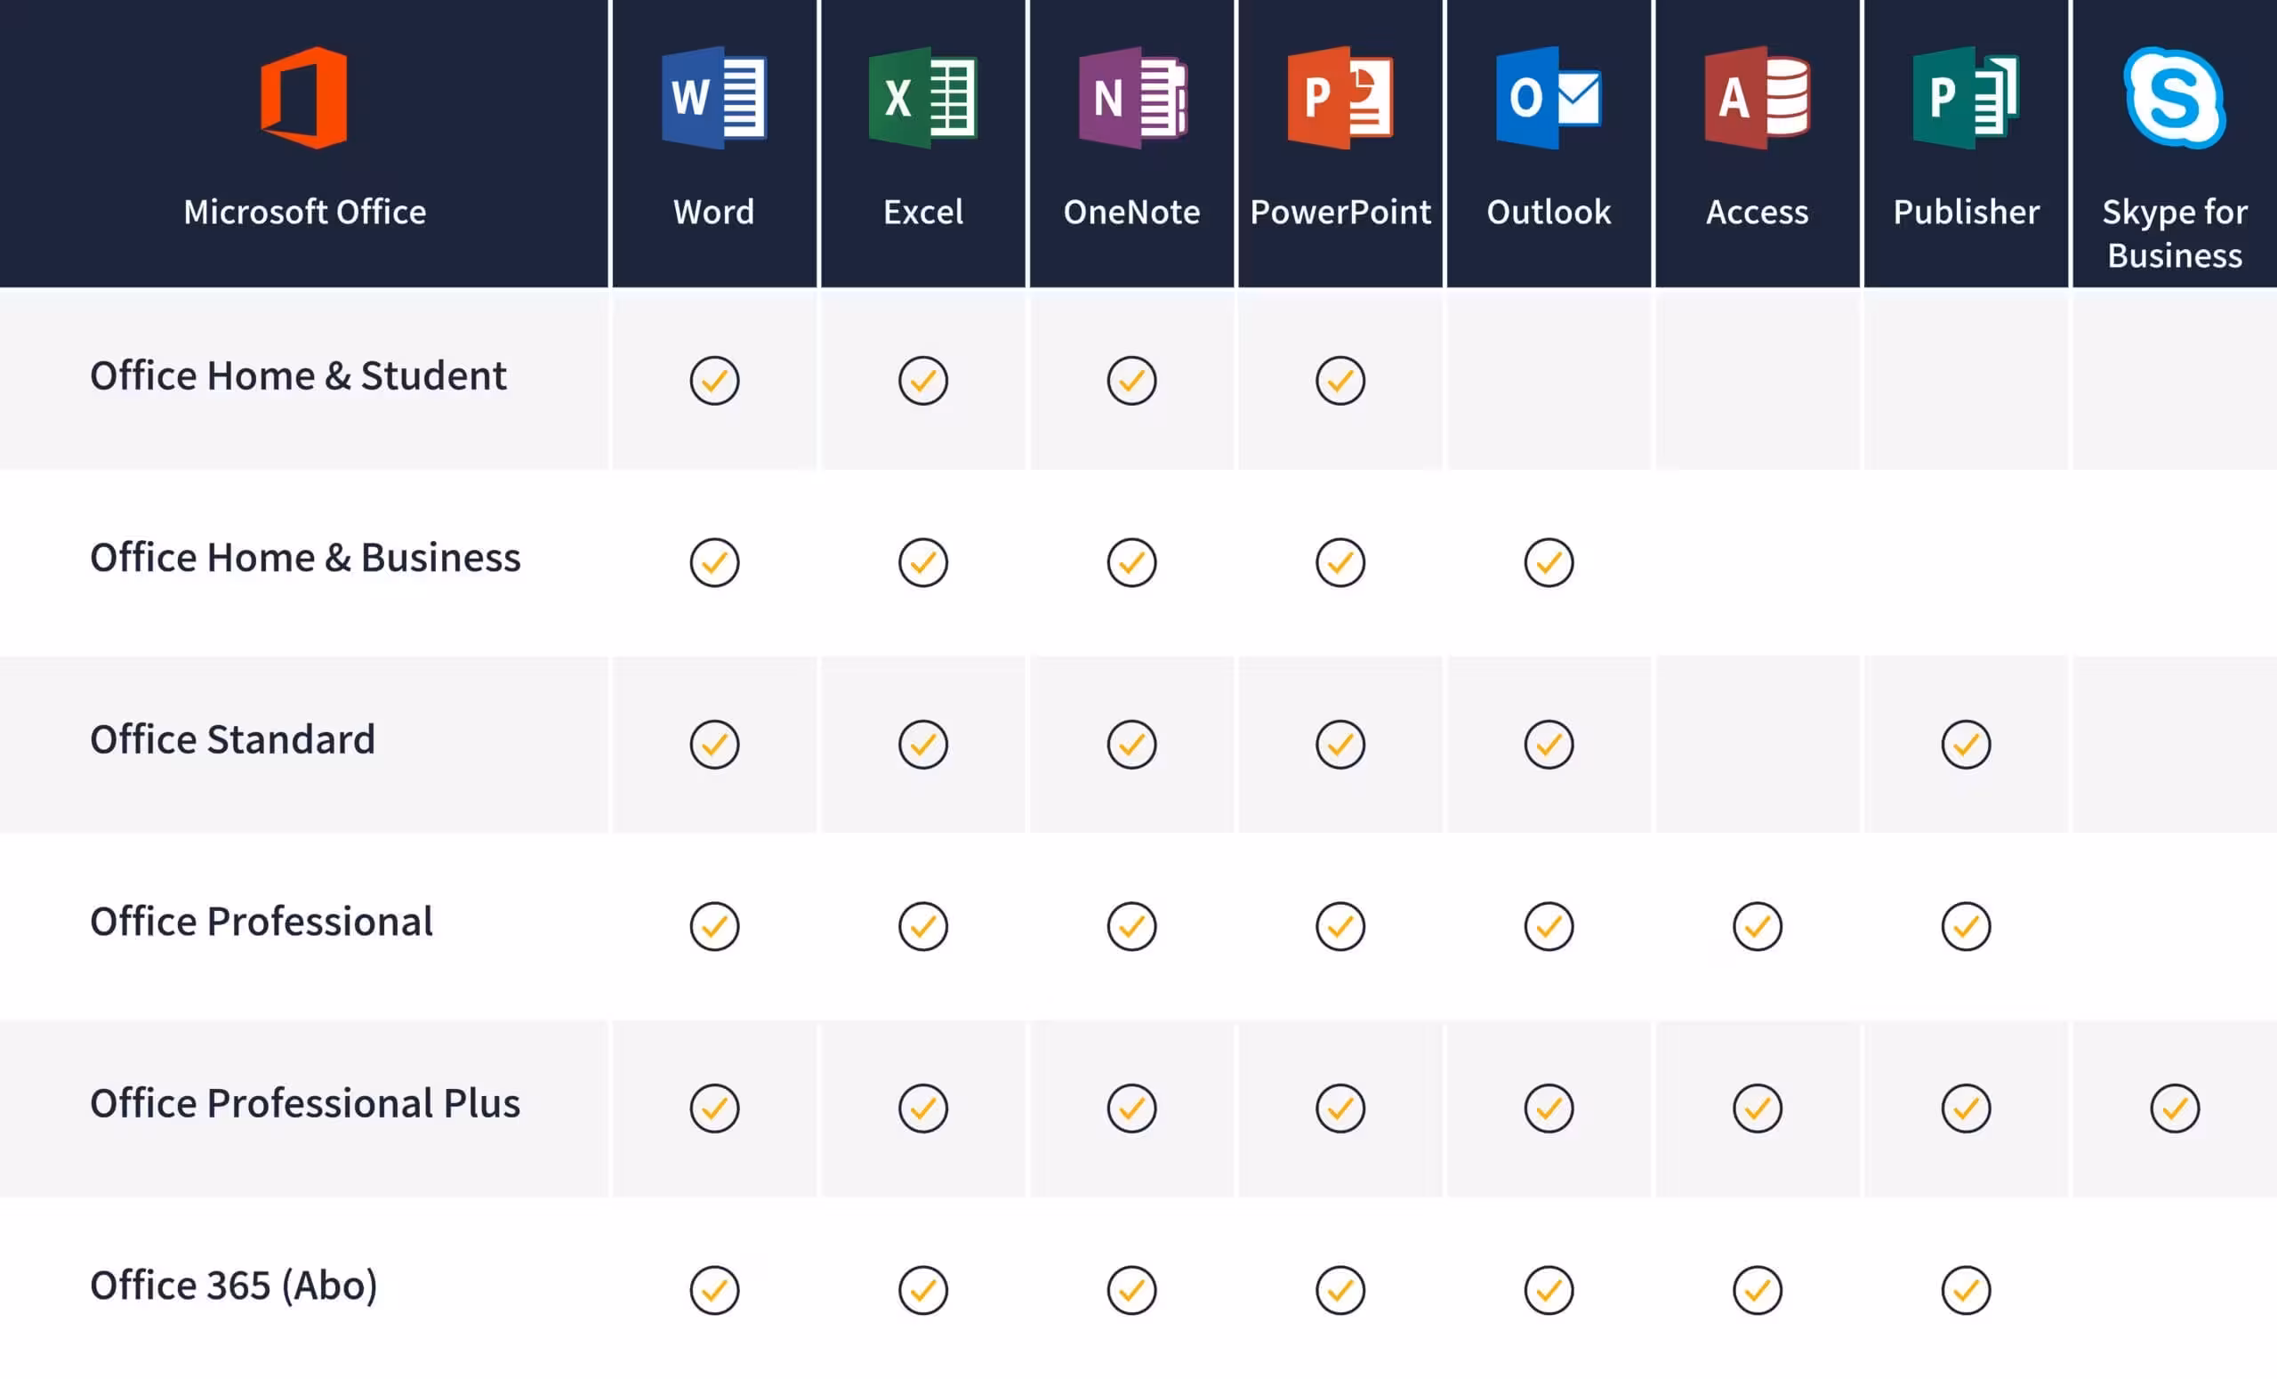
Task: Click the Skype for Business icon
Action: pos(2175,97)
